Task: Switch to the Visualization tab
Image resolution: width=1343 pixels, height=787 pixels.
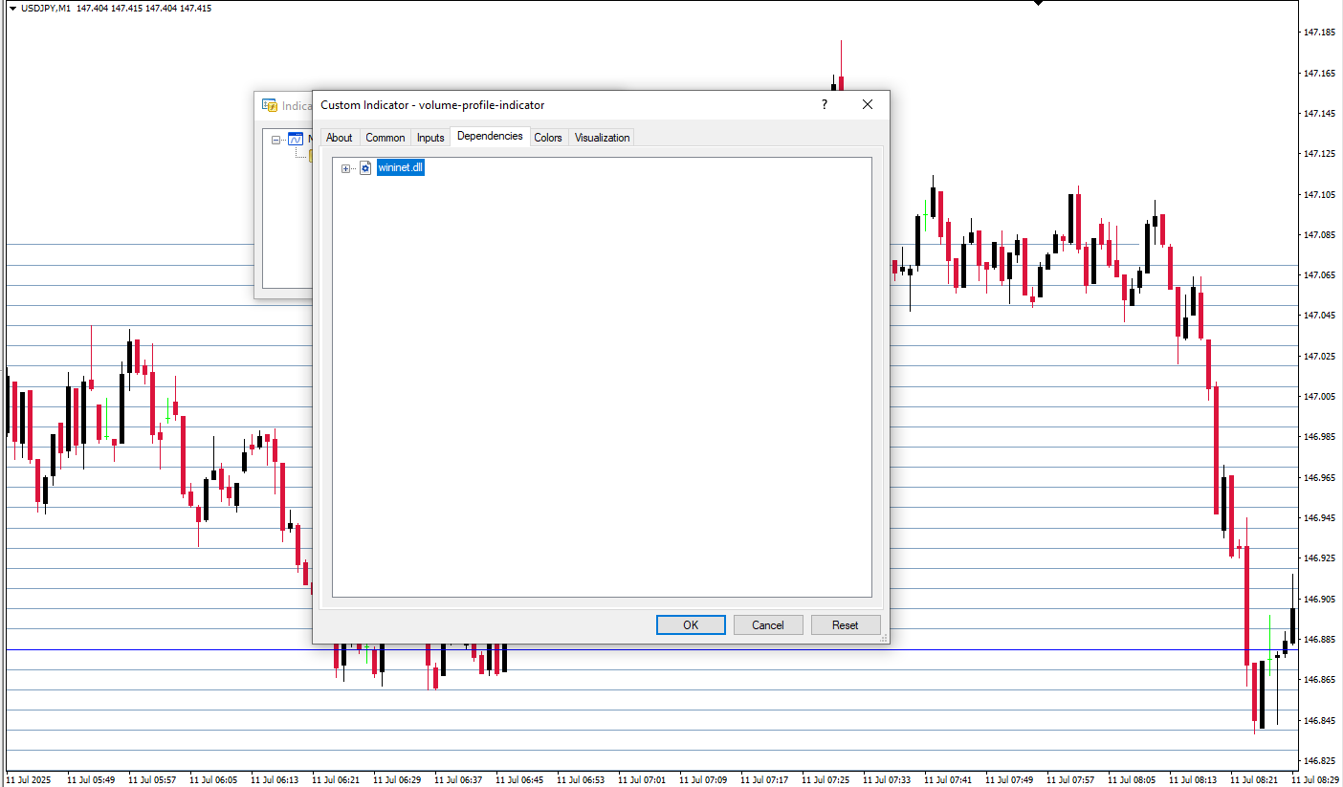Action: pos(602,138)
